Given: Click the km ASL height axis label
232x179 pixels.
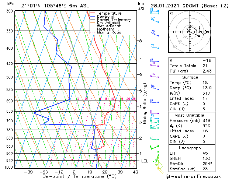Looking at the screenshot, I should click(x=142, y=6).
